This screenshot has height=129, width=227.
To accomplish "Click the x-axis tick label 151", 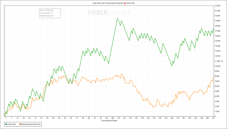I will tap(154, 118).
